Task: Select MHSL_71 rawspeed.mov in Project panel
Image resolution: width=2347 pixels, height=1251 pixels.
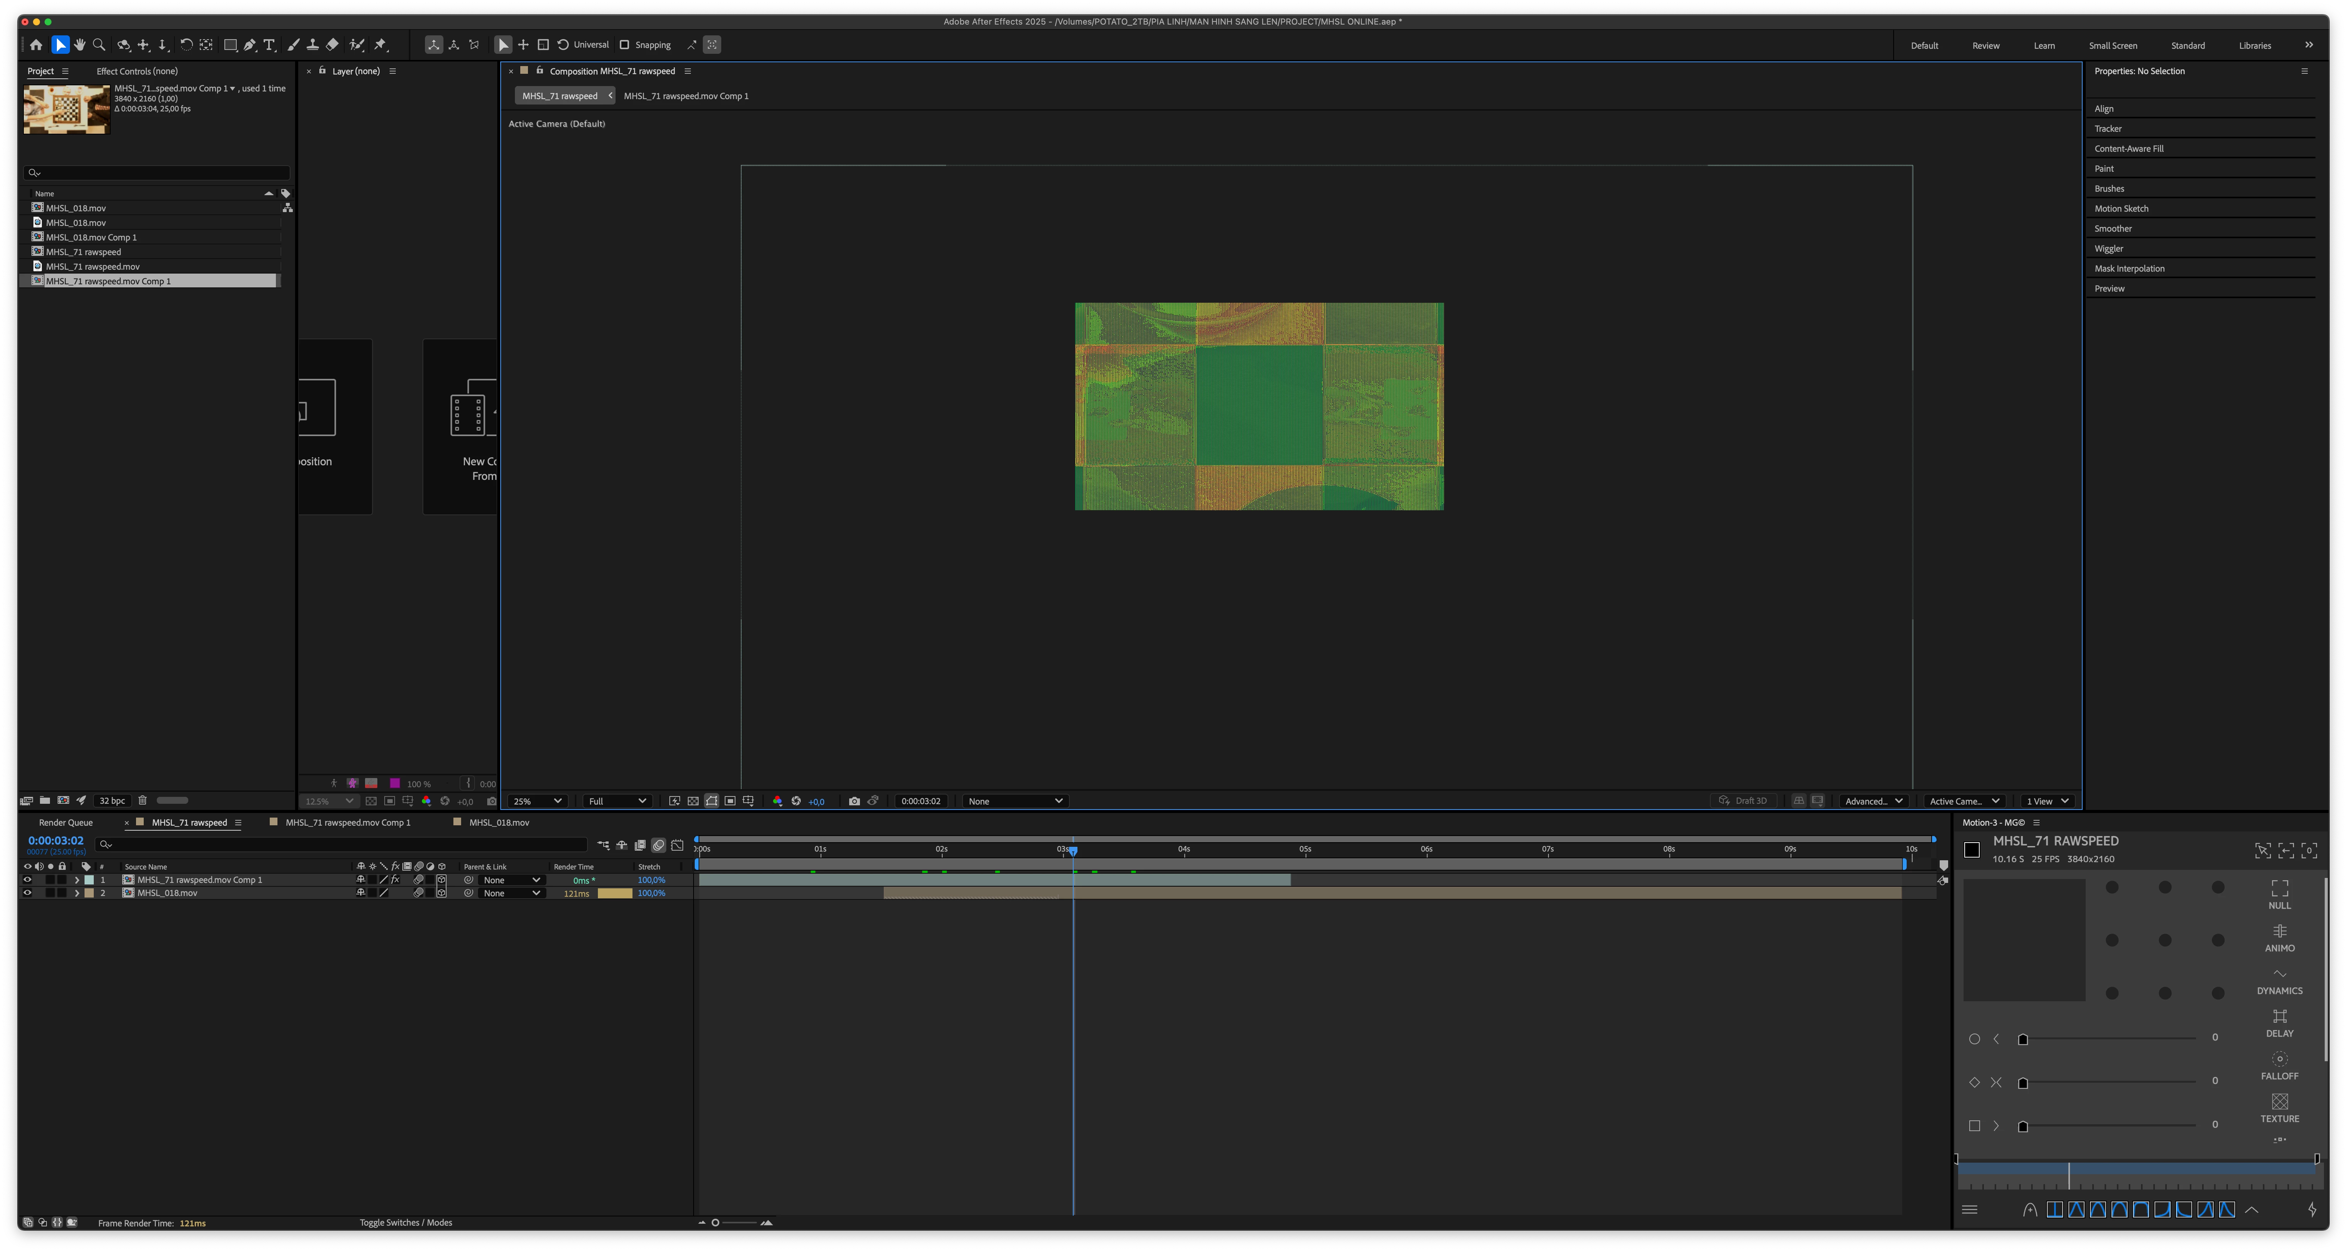Action: click(x=93, y=266)
